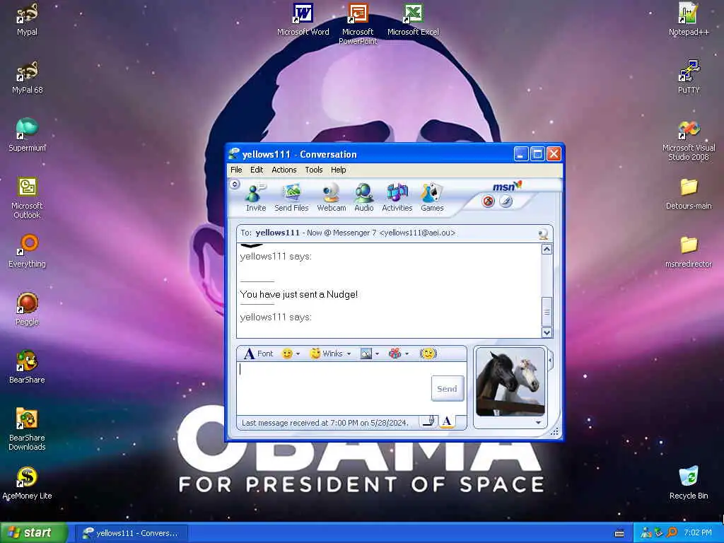
Task: Open the Windows start menu
Action: (x=33, y=533)
